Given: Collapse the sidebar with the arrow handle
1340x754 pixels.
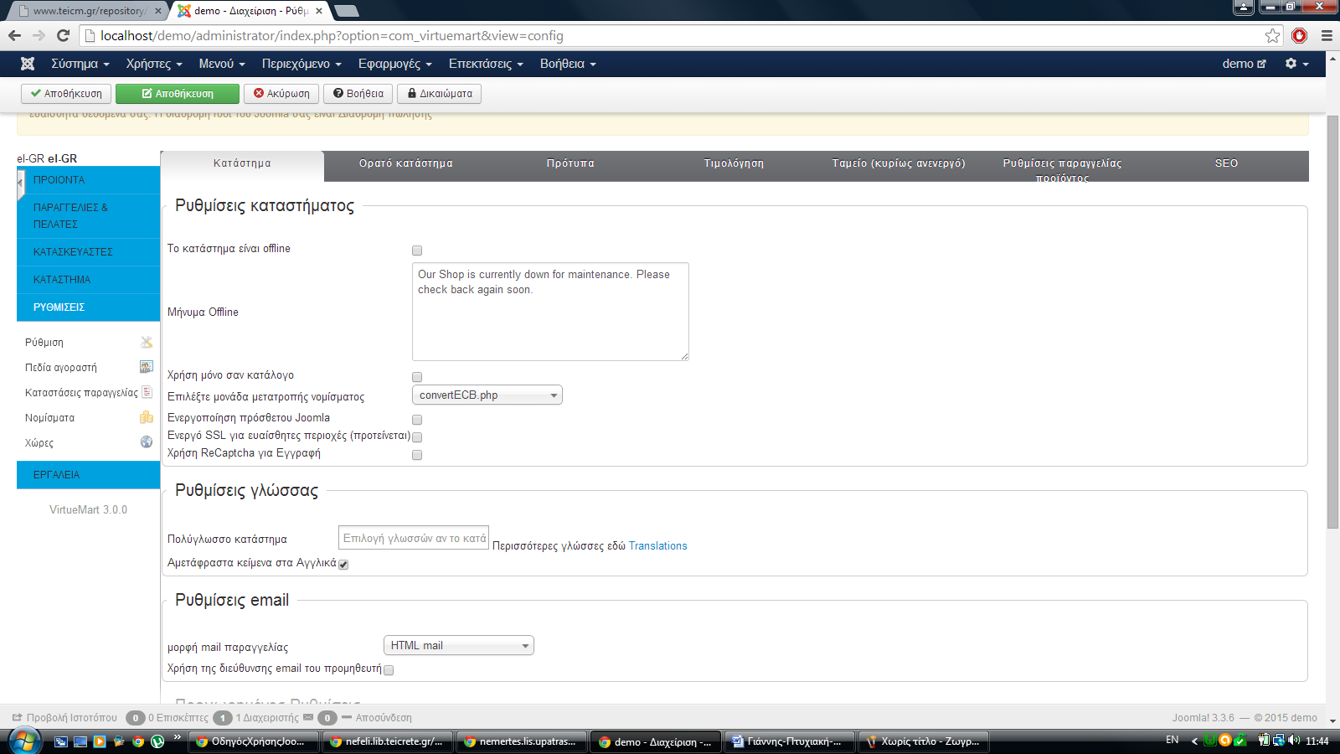Looking at the screenshot, I should pos(20,183).
